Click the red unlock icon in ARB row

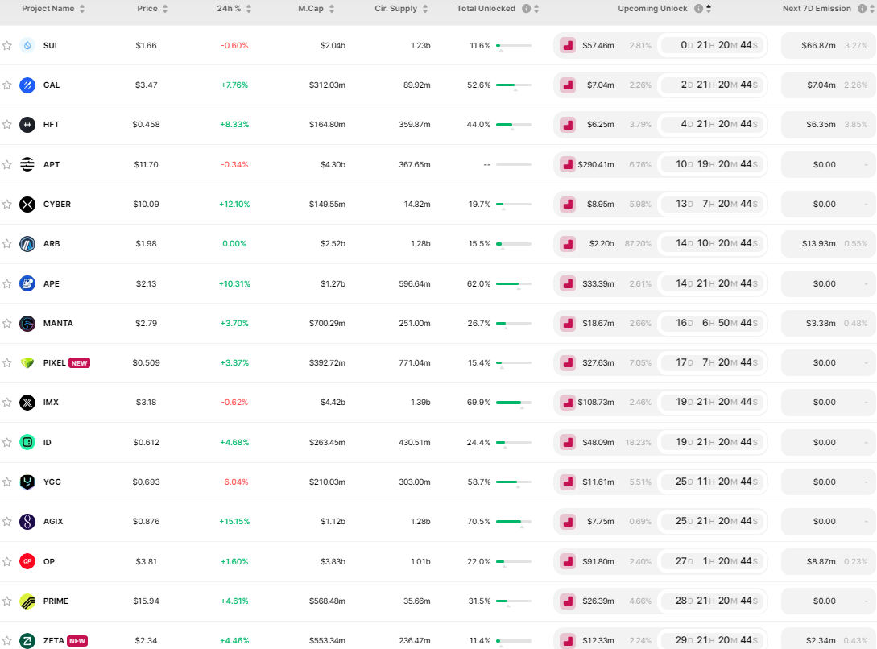tap(568, 244)
